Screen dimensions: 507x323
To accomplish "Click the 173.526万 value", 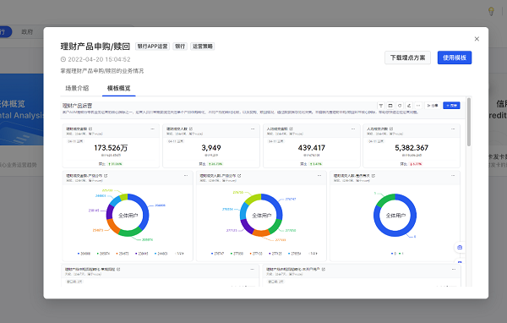I will [111, 148].
